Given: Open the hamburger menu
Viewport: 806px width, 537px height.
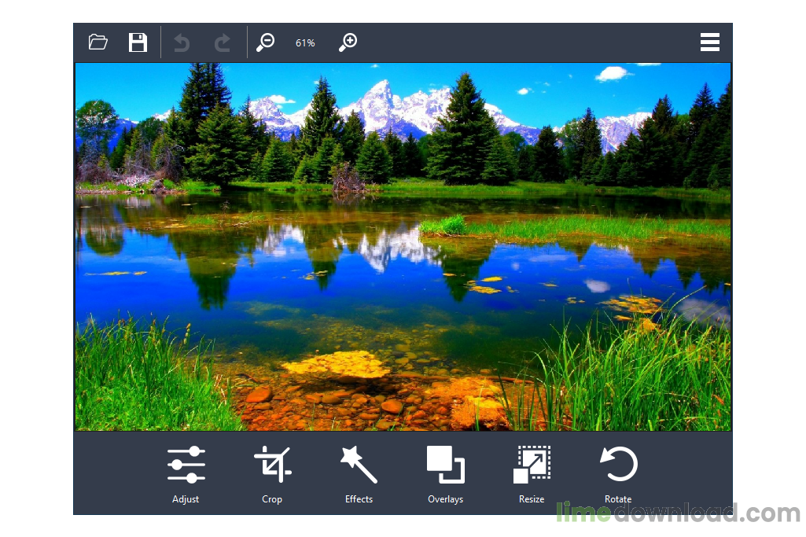Looking at the screenshot, I should coord(710,42).
